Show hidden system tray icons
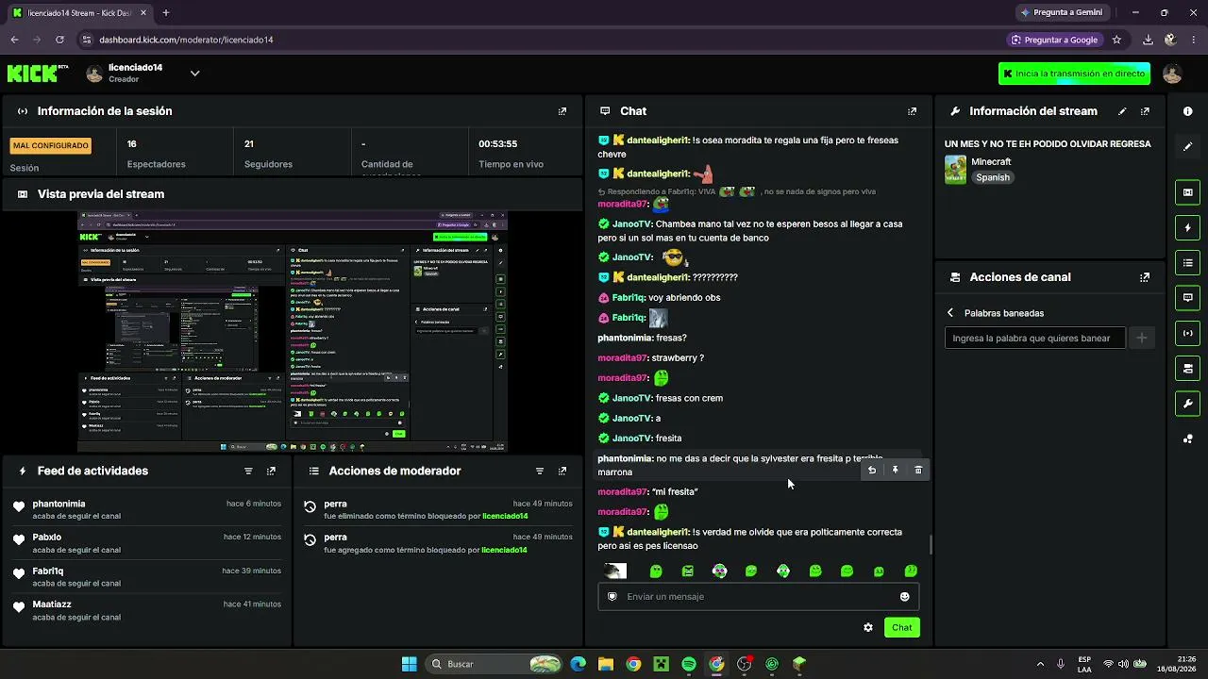1208x679 pixels. pos(1040,664)
